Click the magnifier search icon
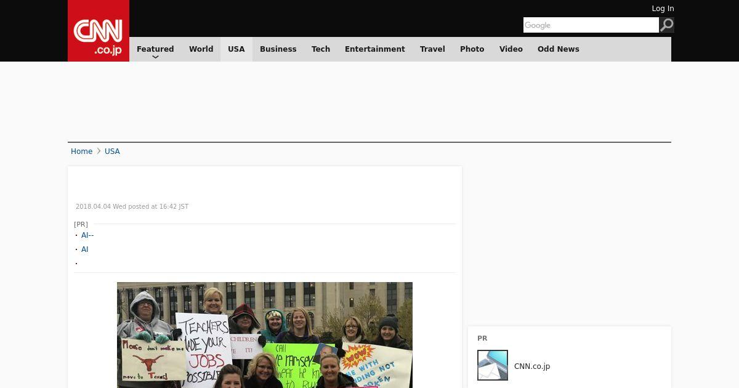739x388 pixels. (x=666, y=25)
